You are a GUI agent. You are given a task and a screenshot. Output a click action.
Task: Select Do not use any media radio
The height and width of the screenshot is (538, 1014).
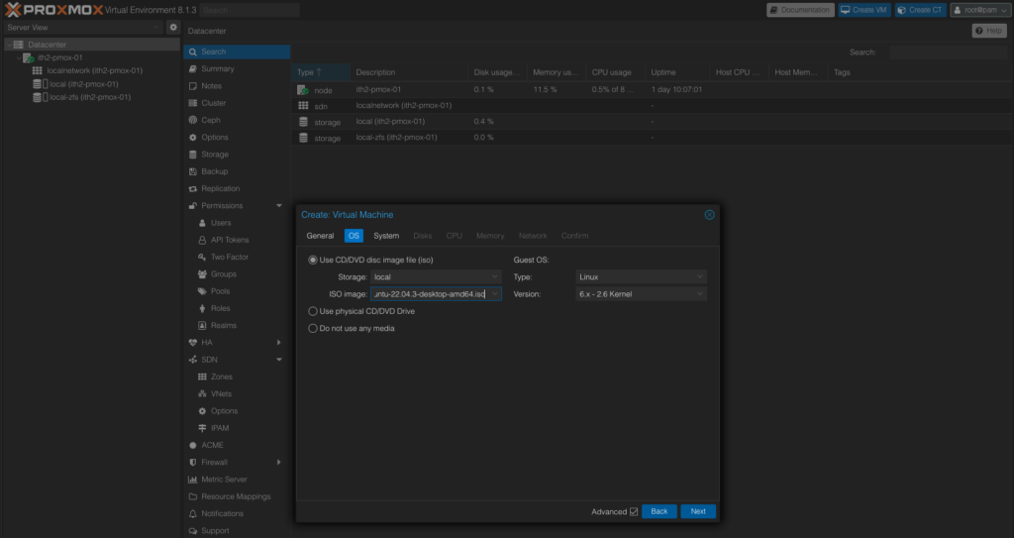[313, 328]
